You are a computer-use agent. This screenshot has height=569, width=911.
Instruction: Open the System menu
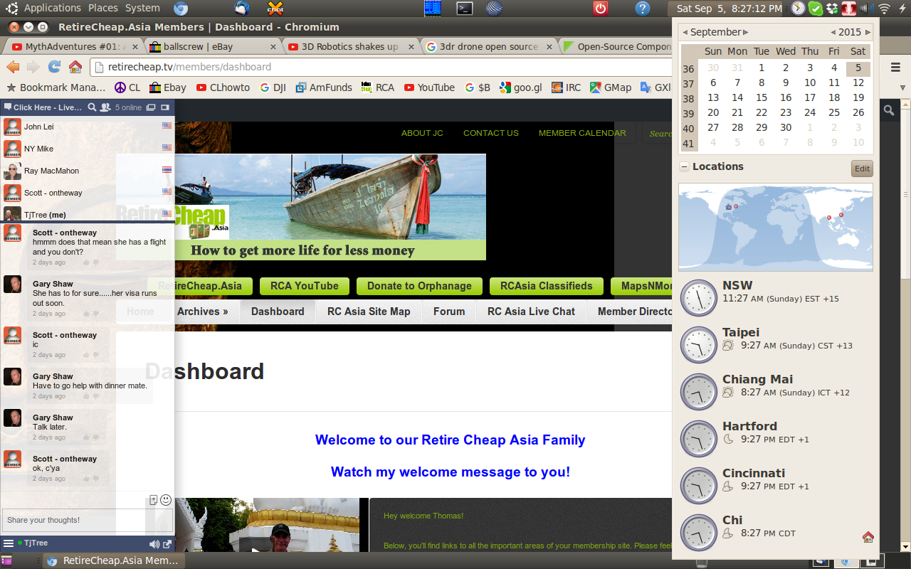tap(142, 8)
